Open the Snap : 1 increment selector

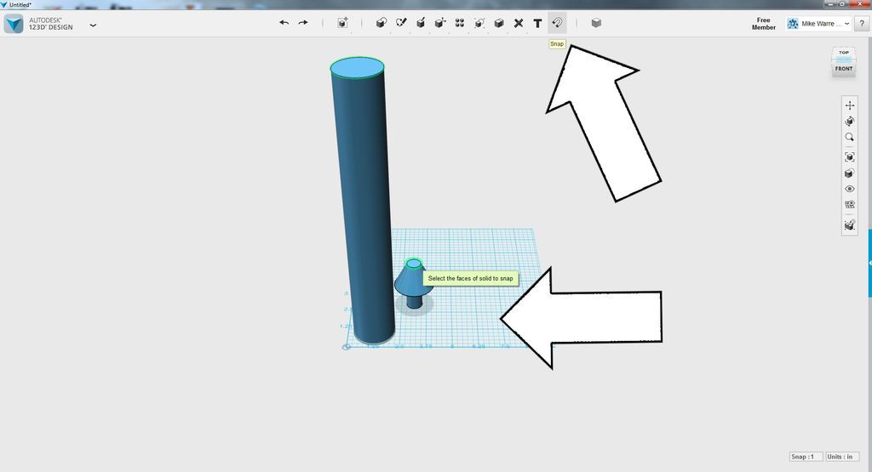point(806,457)
